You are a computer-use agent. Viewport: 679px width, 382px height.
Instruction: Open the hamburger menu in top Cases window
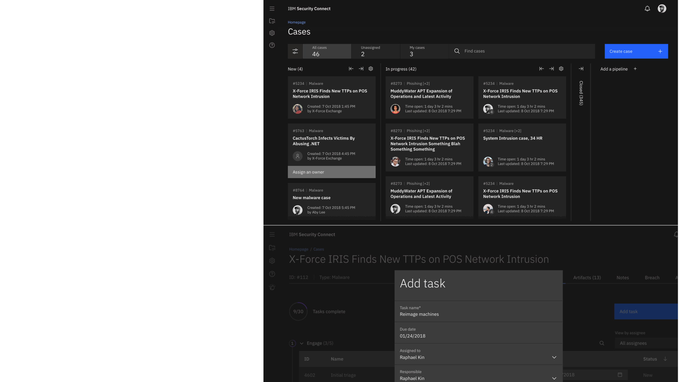[272, 8]
